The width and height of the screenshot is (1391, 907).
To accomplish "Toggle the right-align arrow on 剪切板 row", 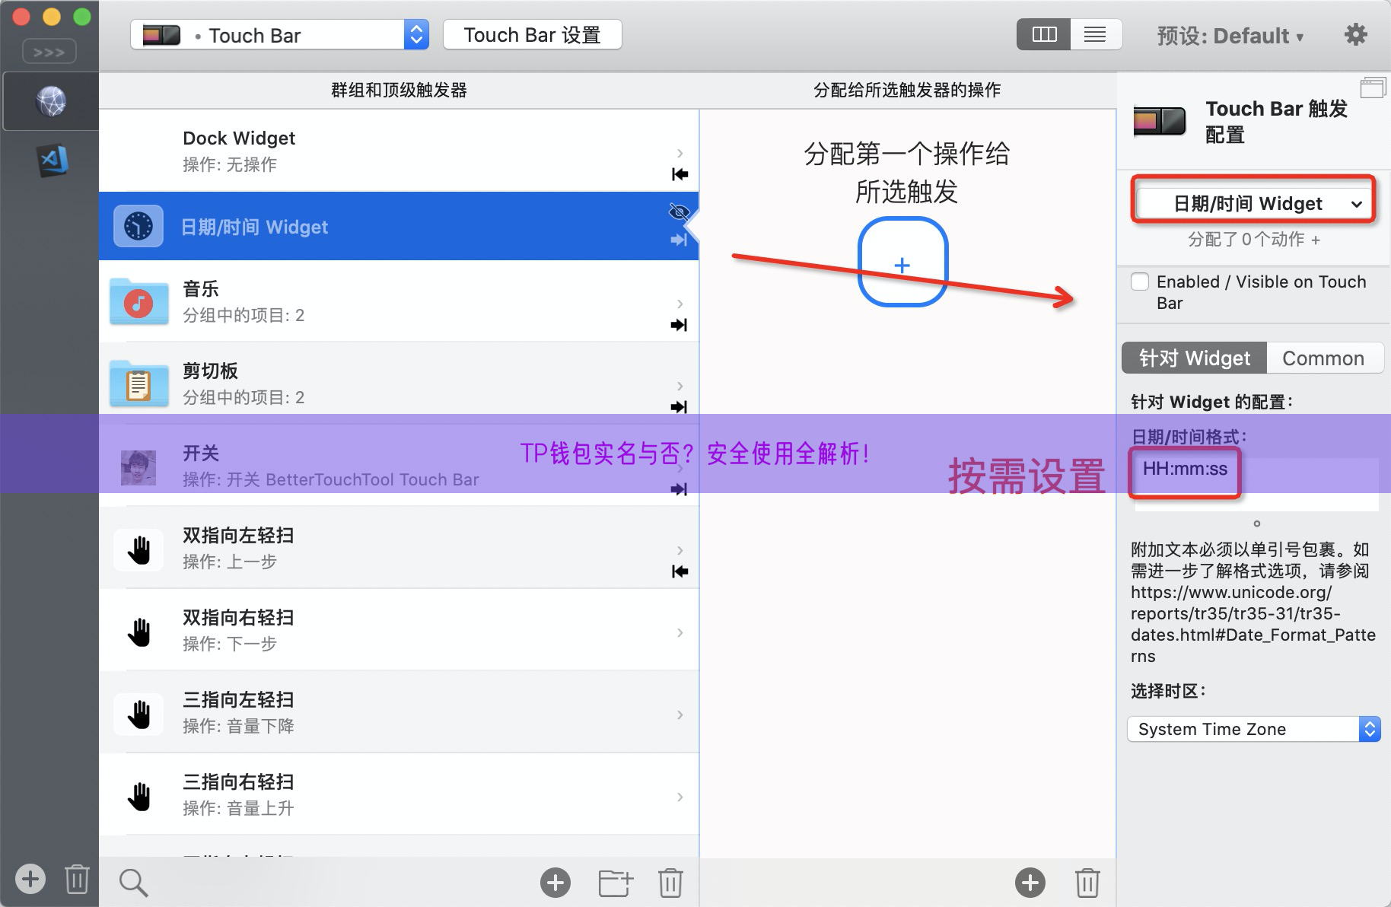I will (x=679, y=407).
